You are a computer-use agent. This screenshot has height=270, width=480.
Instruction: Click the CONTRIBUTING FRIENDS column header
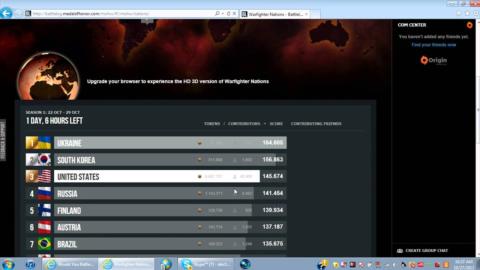click(316, 124)
